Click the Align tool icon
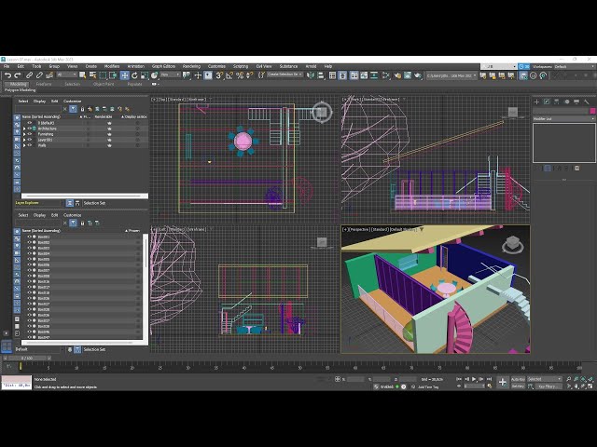Viewport: 597px width, 447px height. (x=321, y=75)
